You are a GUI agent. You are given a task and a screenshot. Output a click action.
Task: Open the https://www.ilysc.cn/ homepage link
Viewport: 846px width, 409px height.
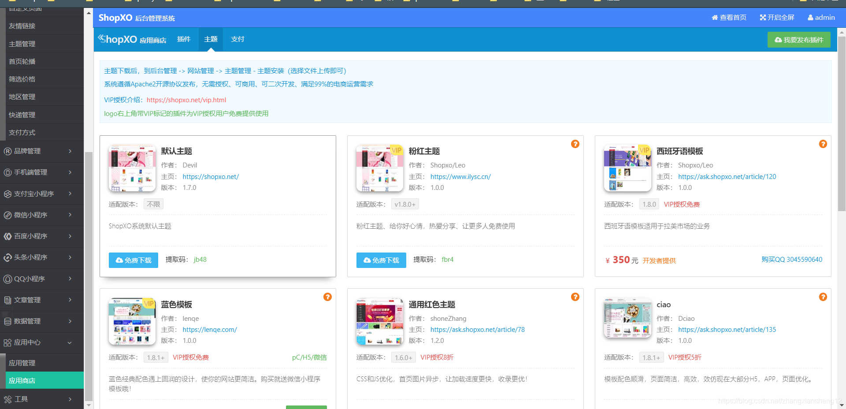pos(460,177)
